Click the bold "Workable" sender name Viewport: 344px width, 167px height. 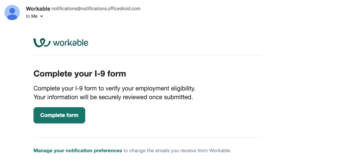coord(38,9)
